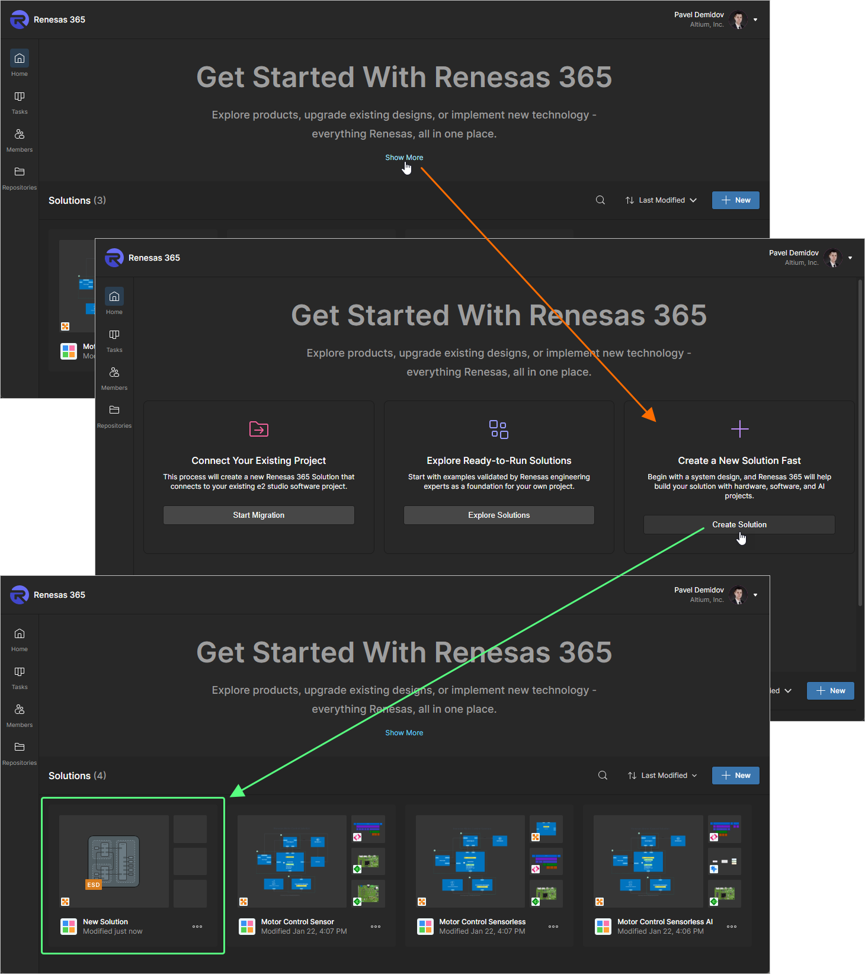Click the search icon in top window
Screen dimensions: 865x974
(x=600, y=200)
